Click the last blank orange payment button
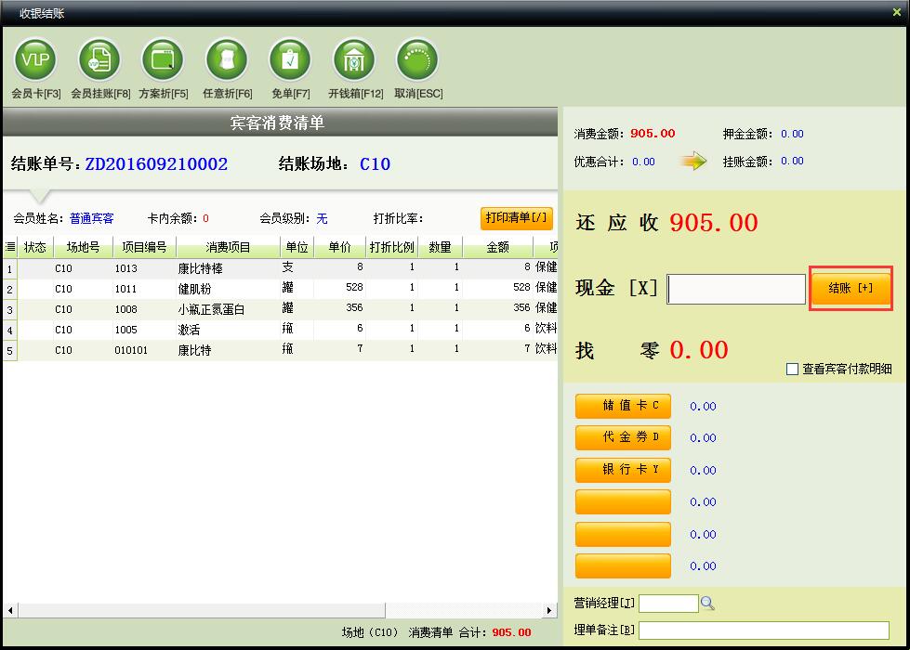The width and height of the screenshot is (910, 650). (624, 565)
